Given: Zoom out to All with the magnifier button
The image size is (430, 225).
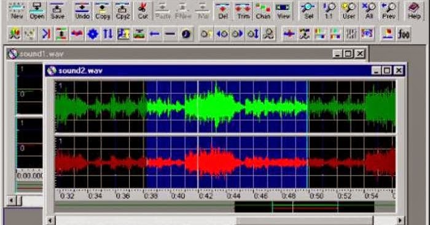Looking at the screenshot, I should (369, 10).
